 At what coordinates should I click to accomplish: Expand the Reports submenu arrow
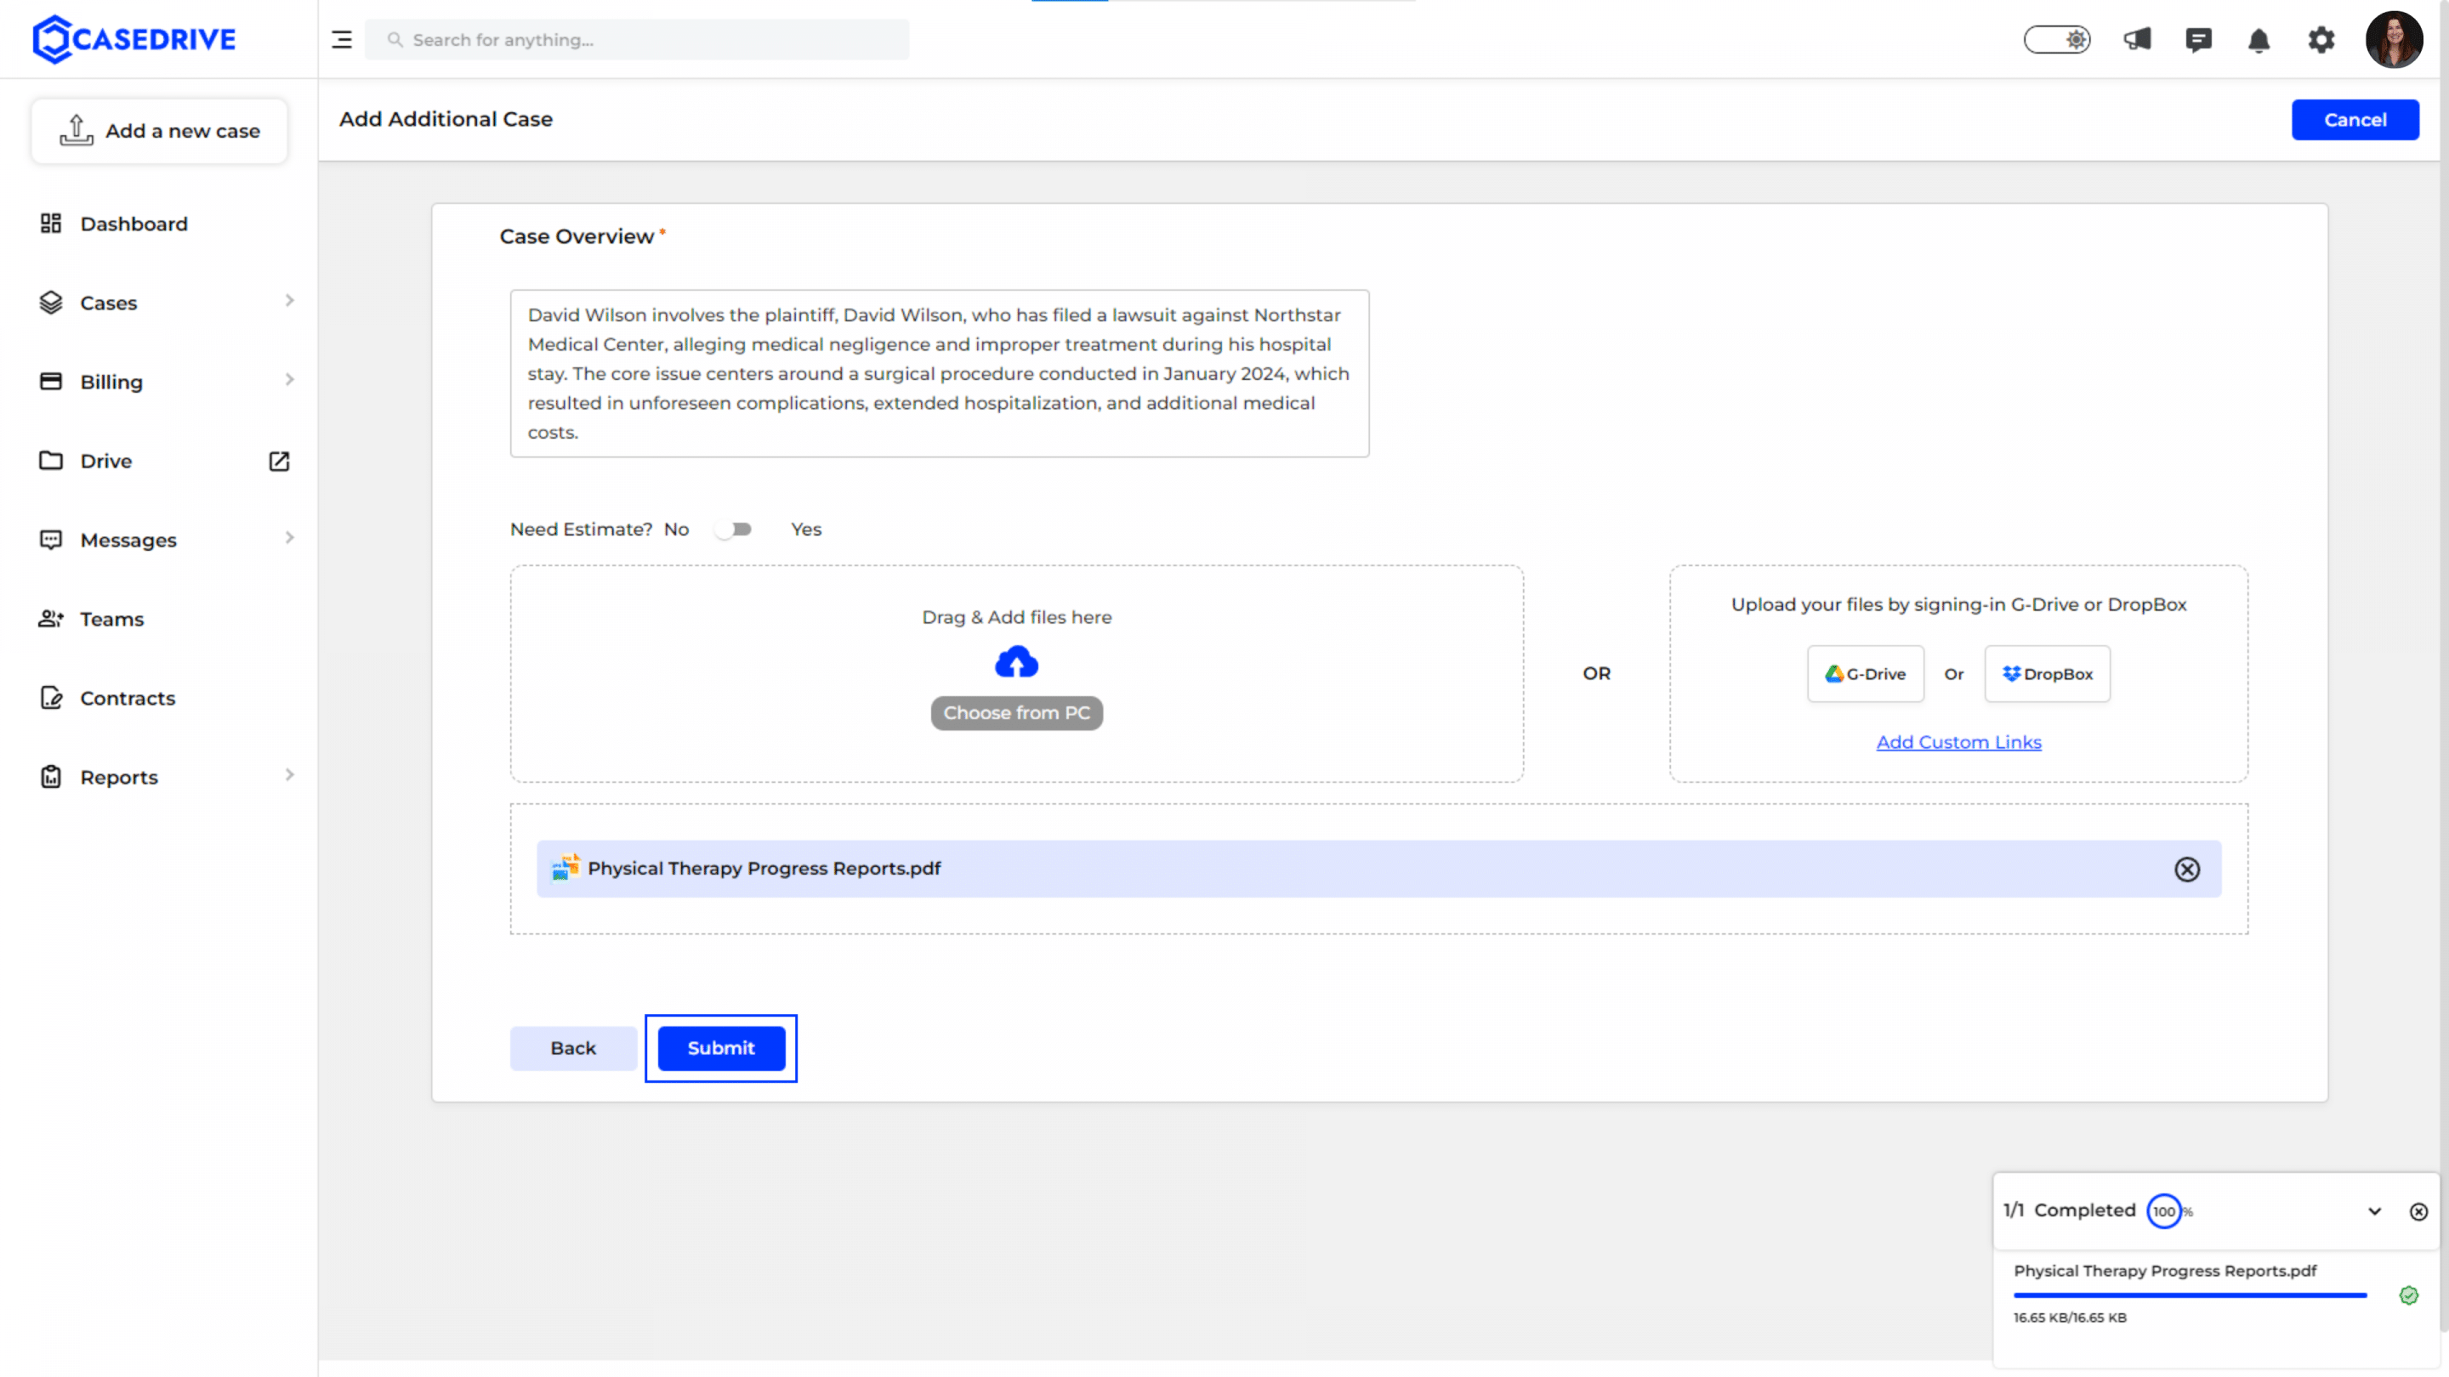coord(289,774)
